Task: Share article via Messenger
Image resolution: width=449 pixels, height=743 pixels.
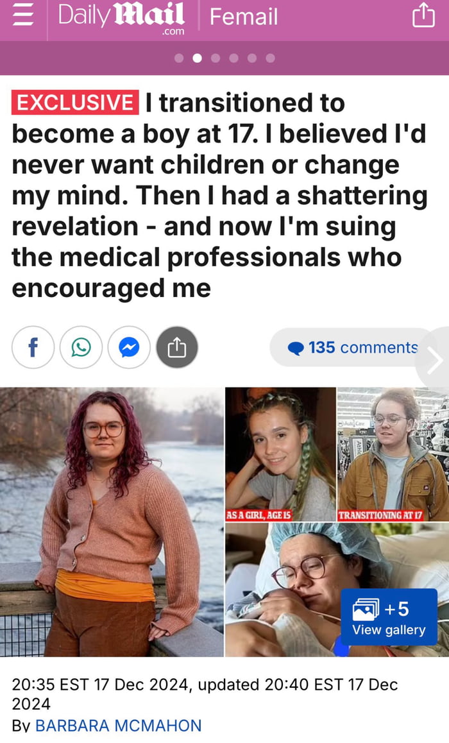Action: coord(129,347)
